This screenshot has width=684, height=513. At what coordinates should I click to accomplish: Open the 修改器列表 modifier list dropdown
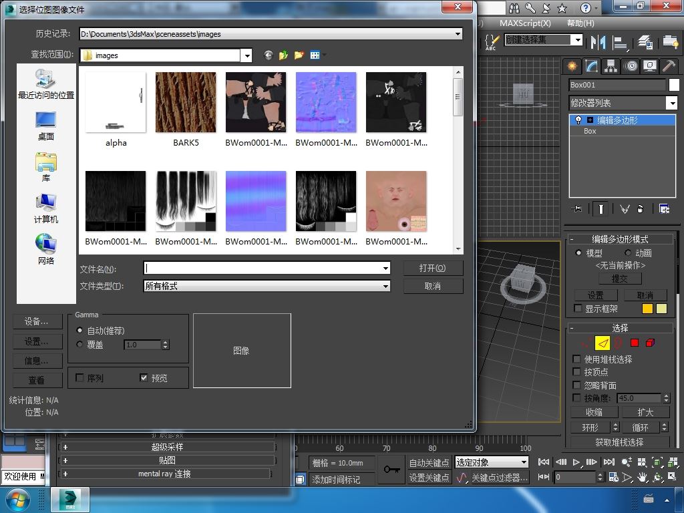coord(671,103)
